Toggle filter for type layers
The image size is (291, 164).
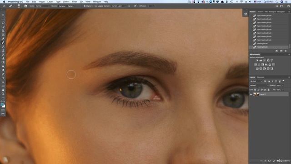pyautogui.click(x=272, y=82)
